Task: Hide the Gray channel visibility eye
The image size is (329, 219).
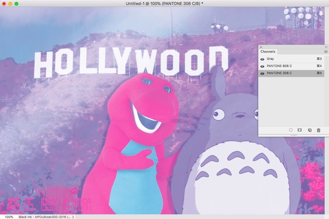Action: pos(262,59)
